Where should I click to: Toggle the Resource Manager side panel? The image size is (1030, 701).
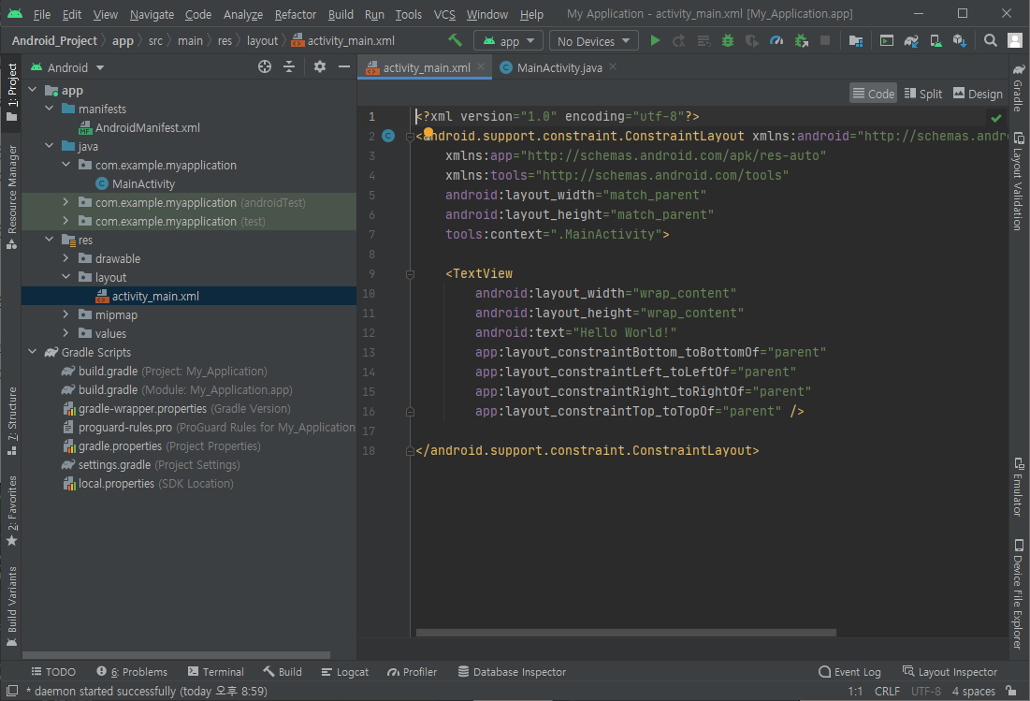pos(11,197)
